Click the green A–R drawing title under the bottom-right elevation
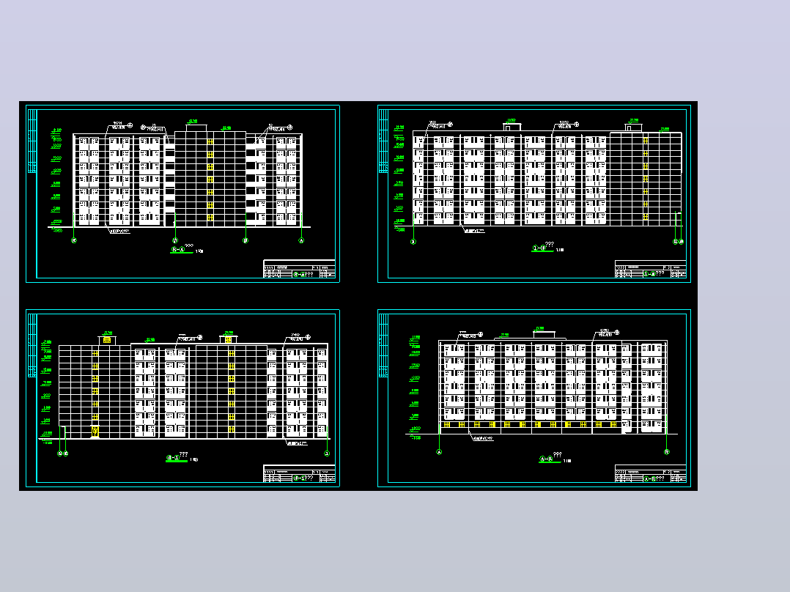 pyautogui.click(x=550, y=458)
